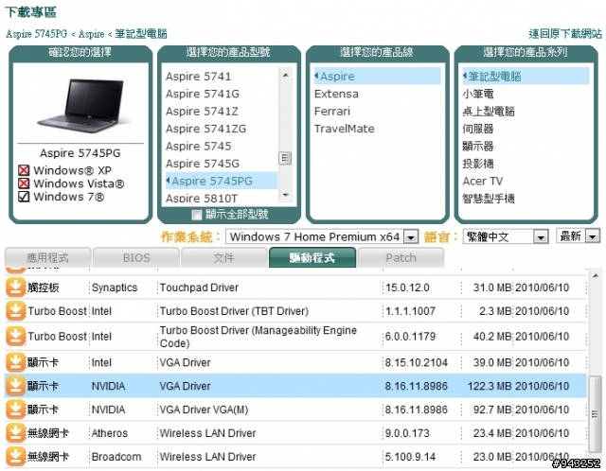Click the model list scrollbar thumb
The width and height of the screenshot is (606, 471).
pyautogui.click(x=285, y=158)
